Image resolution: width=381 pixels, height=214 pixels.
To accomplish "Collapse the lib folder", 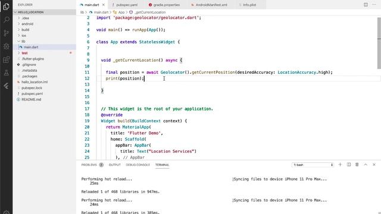I will (x=45, y=41).
